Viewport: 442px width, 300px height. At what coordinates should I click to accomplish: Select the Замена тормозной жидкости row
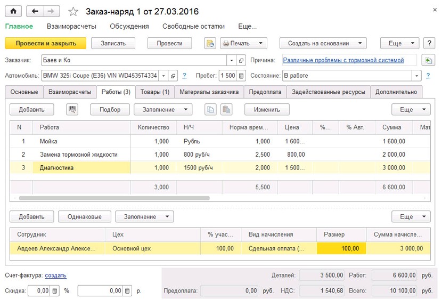(79, 155)
